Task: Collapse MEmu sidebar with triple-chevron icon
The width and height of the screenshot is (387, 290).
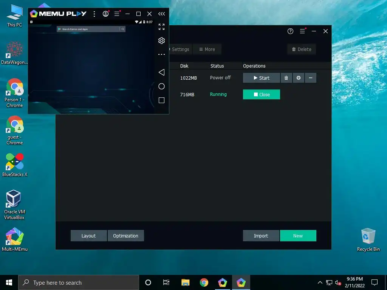Action: click(161, 14)
